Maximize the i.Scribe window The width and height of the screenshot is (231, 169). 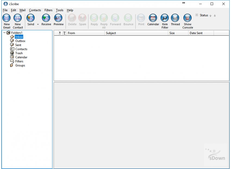(212, 4)
